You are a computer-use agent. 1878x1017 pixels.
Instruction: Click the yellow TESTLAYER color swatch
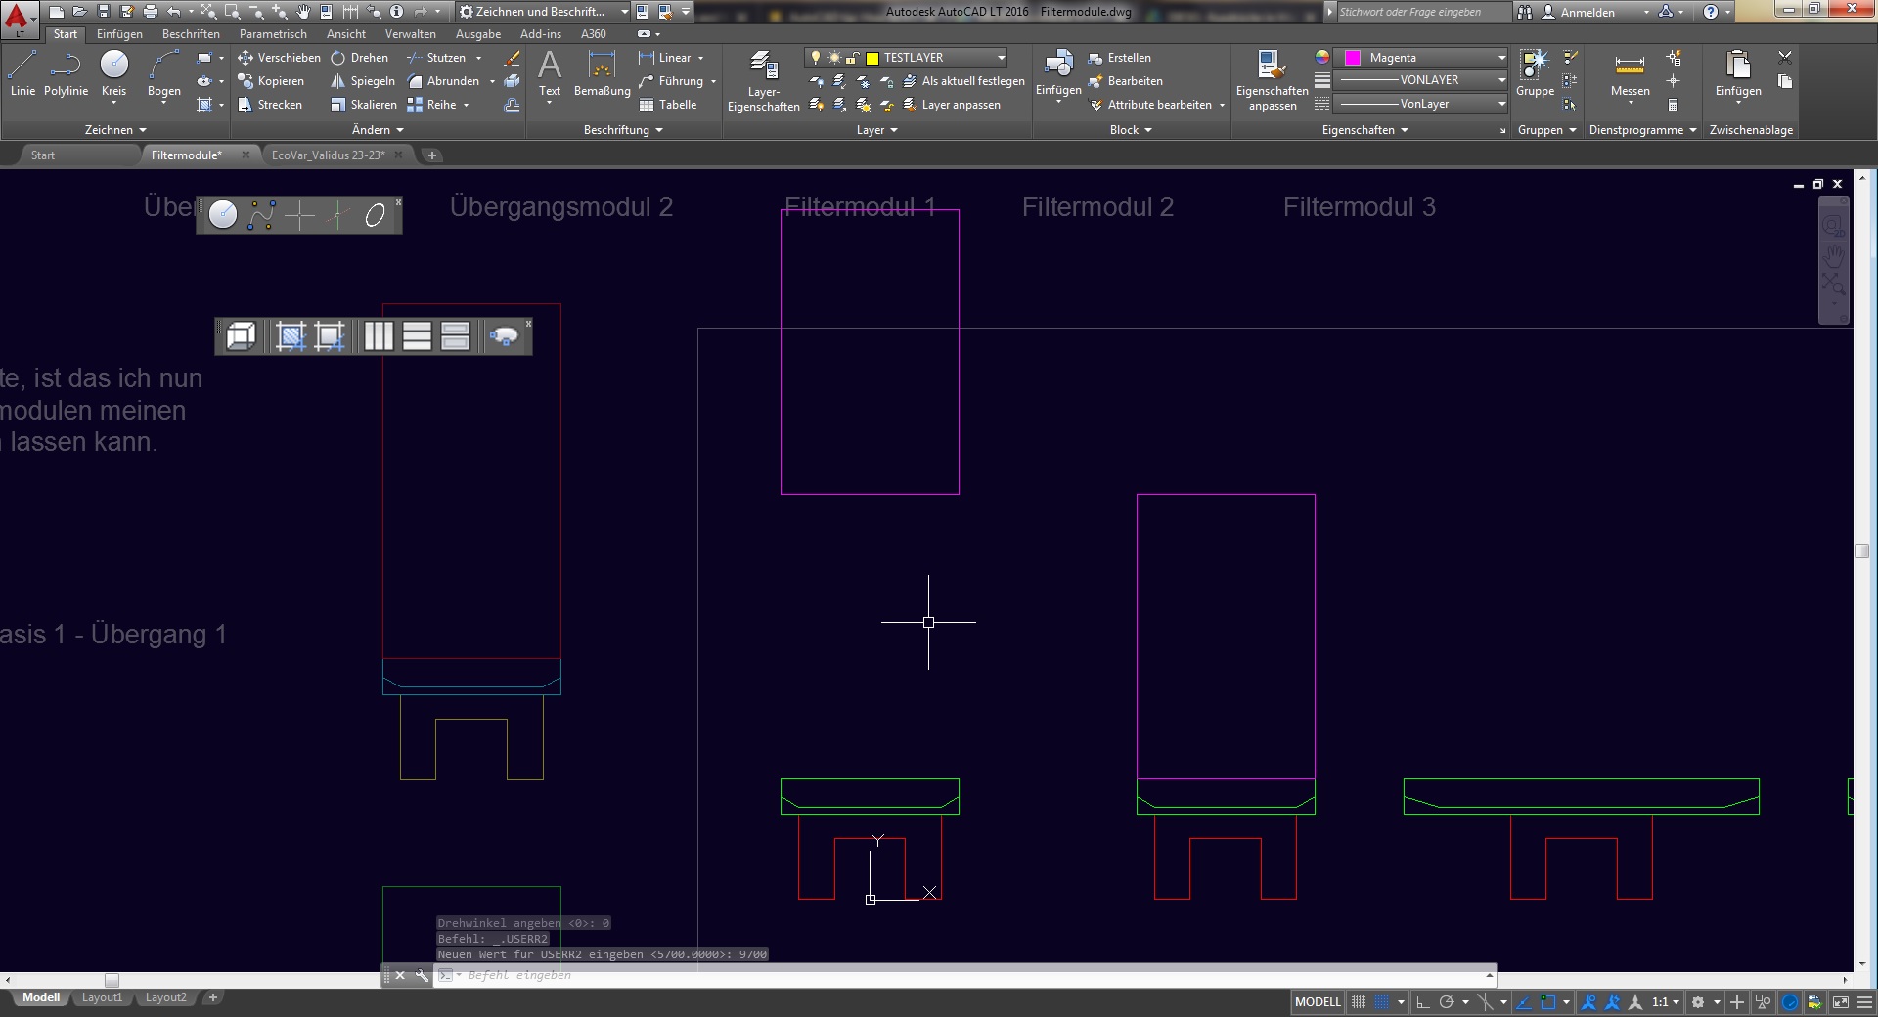click(x=872, y=58)
